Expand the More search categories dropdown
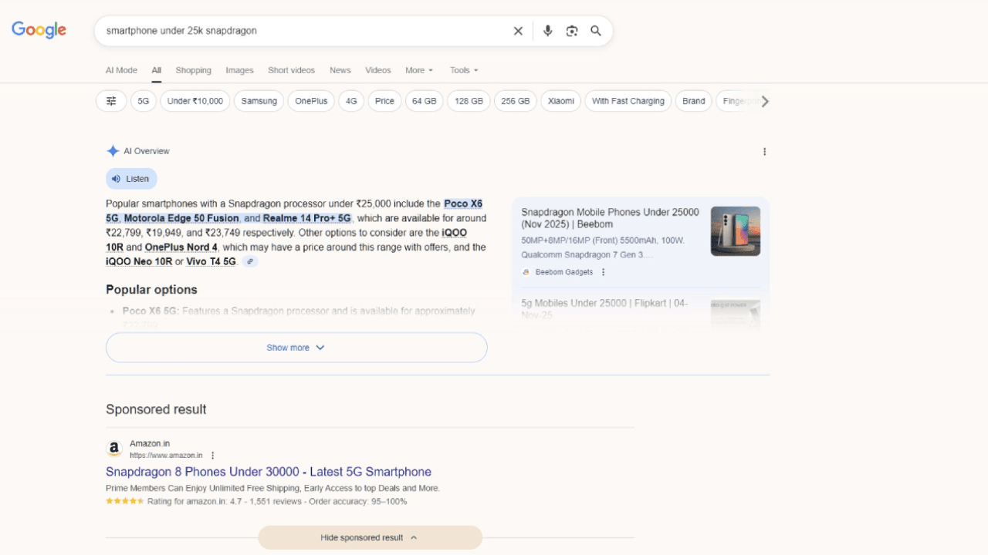Image resolution: width=988 pixels, height=555 pixels. (419, 70)
